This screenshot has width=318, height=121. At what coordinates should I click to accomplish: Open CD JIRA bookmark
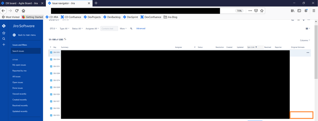click(x=52, y=17)
